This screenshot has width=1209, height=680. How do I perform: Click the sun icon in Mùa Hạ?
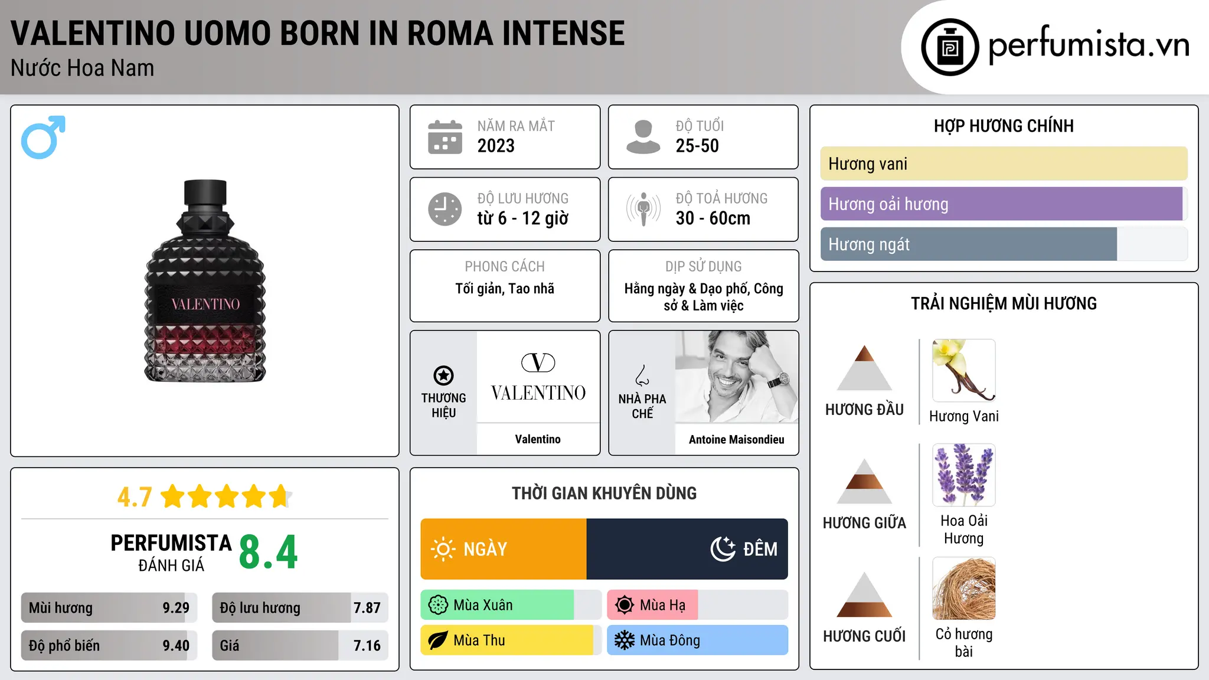click(x=624, y=605)
